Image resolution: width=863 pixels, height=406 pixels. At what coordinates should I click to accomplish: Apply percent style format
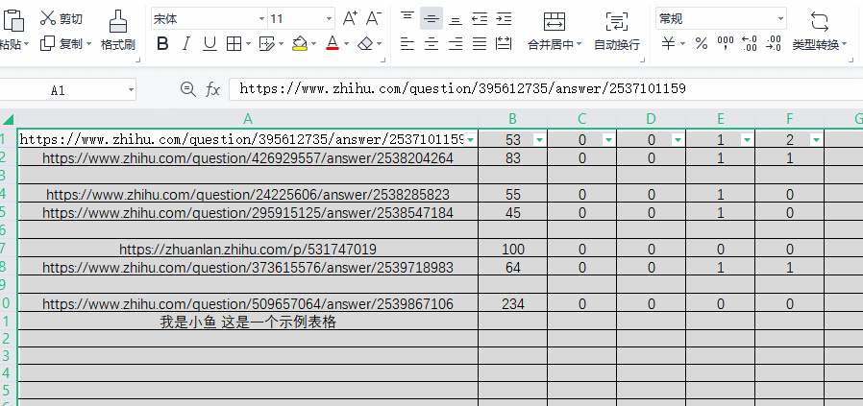click(702, 43)
